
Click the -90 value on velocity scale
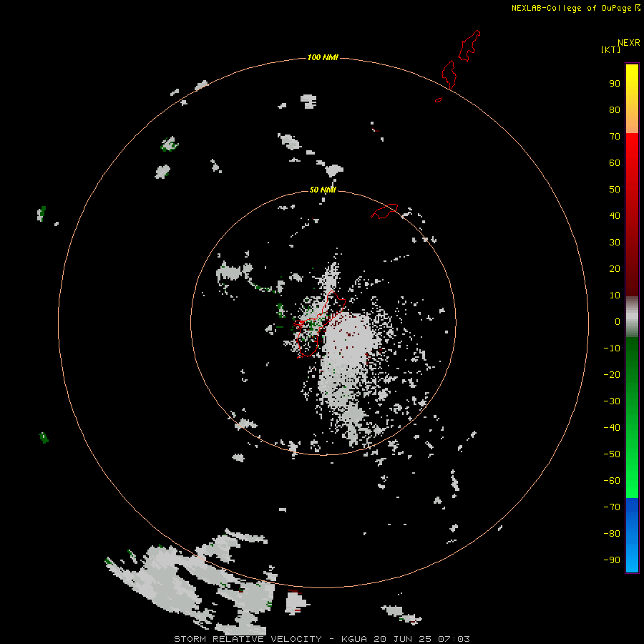612,560
